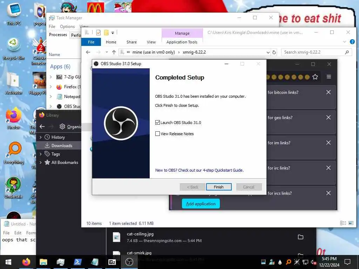Screen dimensions: 359x269
Task: Open recent locations dropdown in Explorer
Action: [107, 52]
